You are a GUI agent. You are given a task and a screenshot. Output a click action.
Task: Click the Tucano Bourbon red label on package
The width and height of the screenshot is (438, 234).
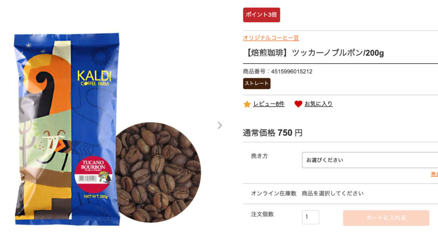click(93, 174)
